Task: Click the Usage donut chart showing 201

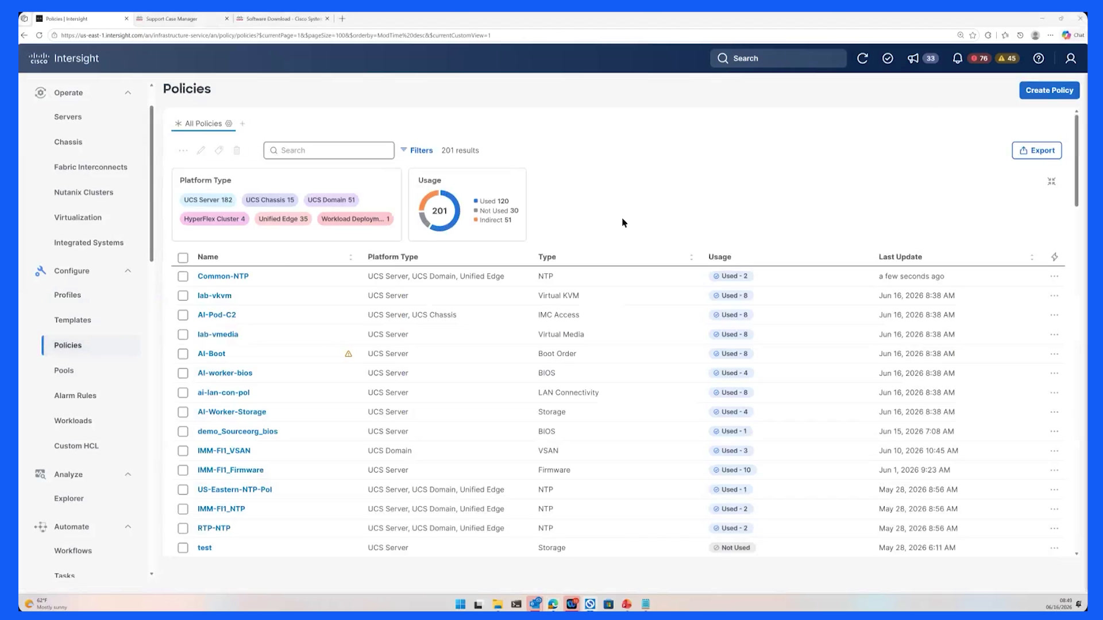Action: [x=439, y=211]
